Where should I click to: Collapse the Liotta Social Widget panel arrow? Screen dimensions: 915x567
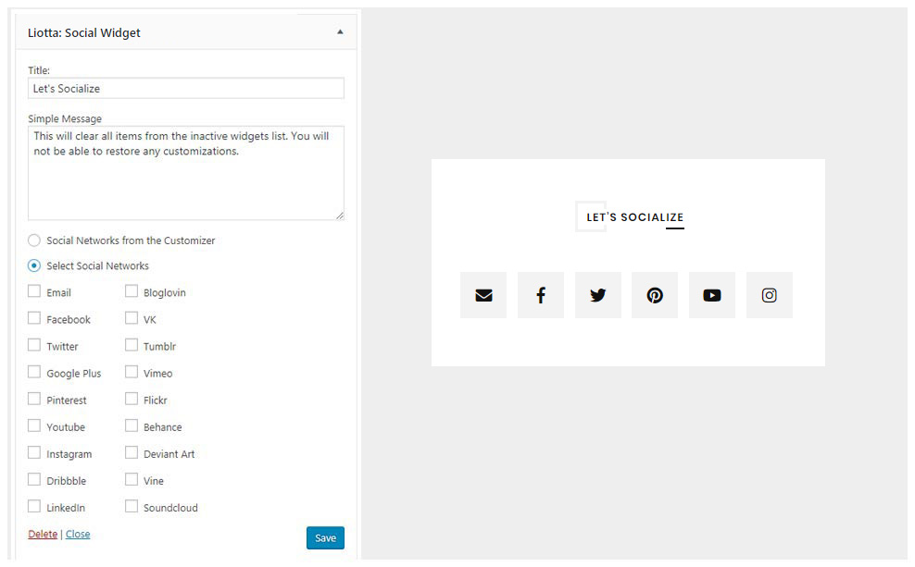point(340,32)
